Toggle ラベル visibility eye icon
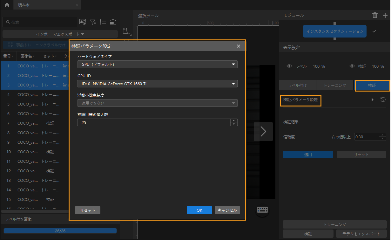391x240 pixels. [x=289, y=66]
